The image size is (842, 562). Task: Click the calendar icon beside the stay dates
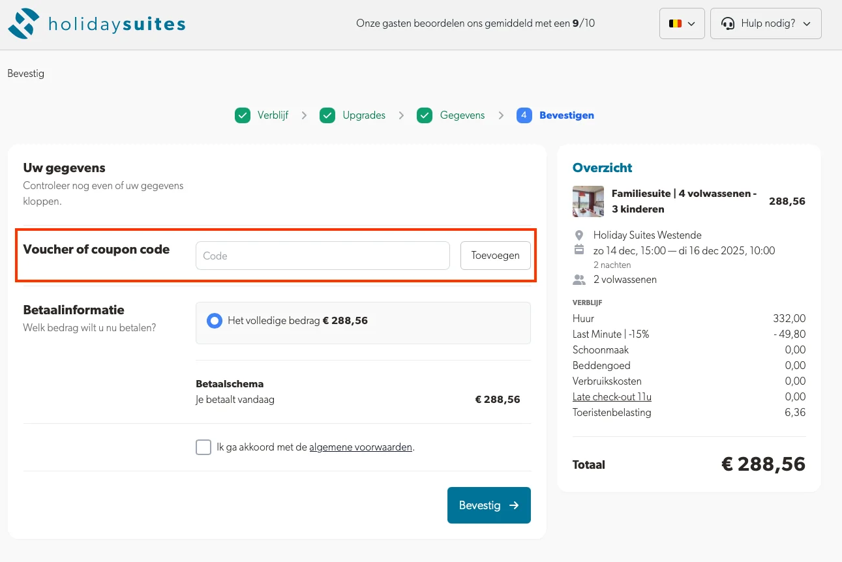(x=579, y=250)
